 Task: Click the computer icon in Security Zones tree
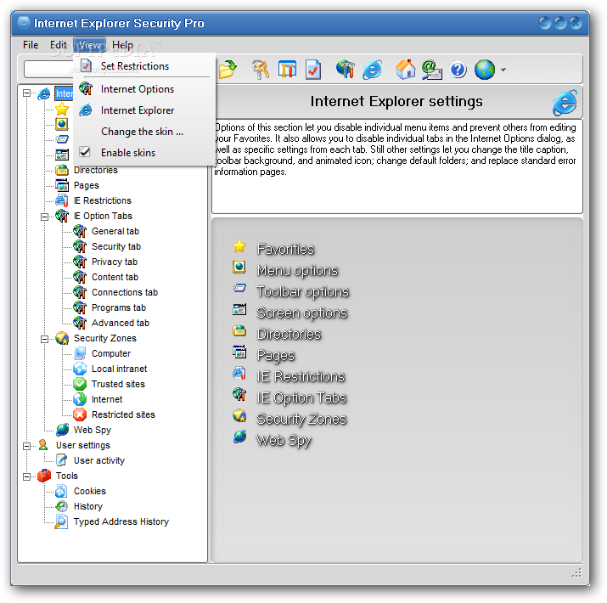coord(80,353)
